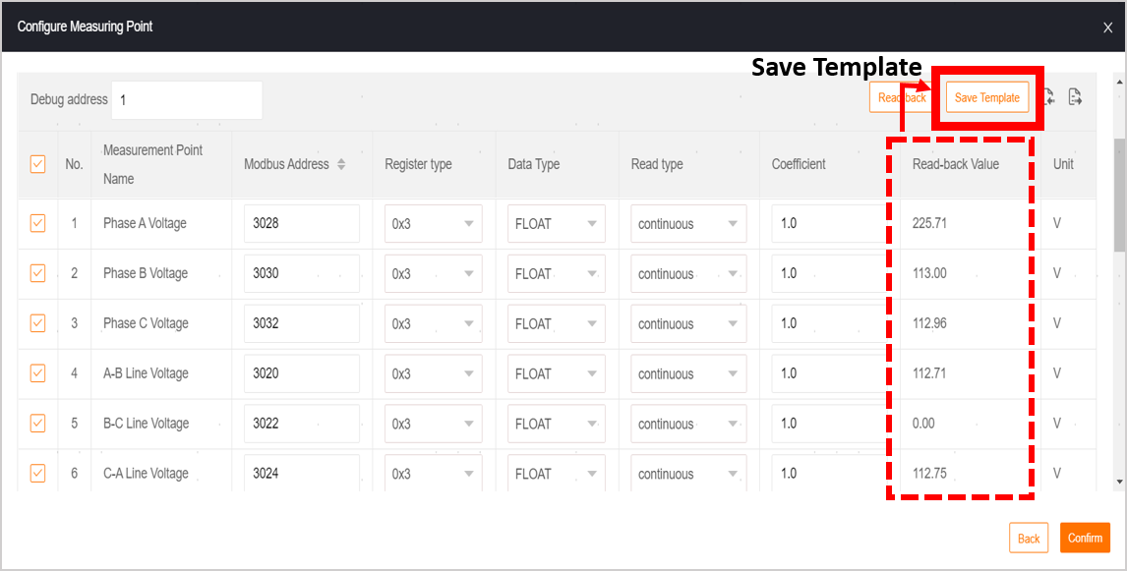This screenshot has height=571, width=1127.
Task: Toggle checkbox for C-A Line Voltage
Action: [x=38, y=474]
